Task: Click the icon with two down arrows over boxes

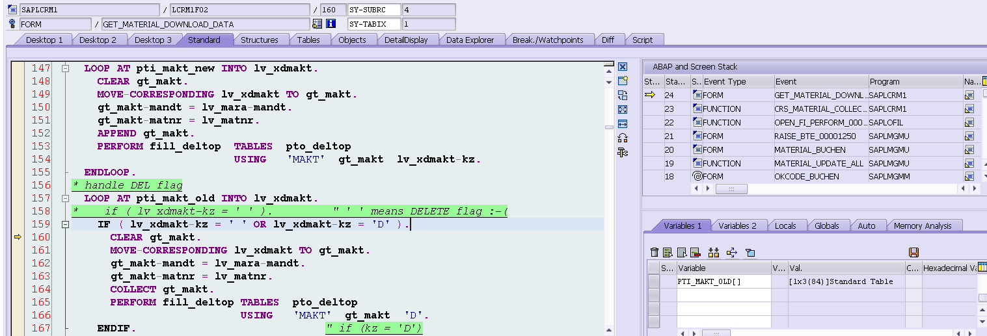Action: click(713, 252)
